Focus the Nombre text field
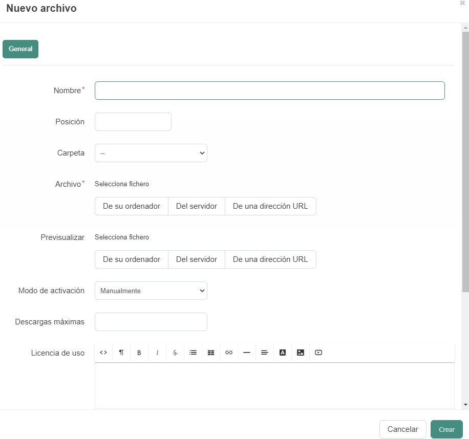Viewport: 469px width, 439px height. [x=269, y=91]
